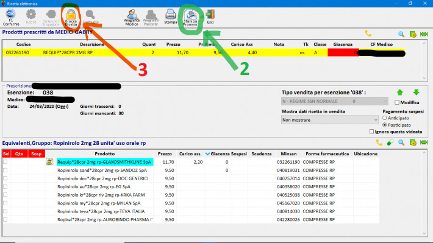Click the Codice column header

pos(23,44)
